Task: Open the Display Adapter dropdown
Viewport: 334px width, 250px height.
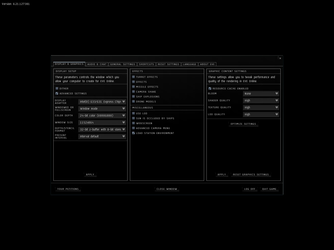Action: 102,102
